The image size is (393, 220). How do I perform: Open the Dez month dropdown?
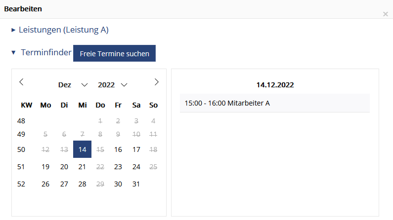tap(73, 85)
